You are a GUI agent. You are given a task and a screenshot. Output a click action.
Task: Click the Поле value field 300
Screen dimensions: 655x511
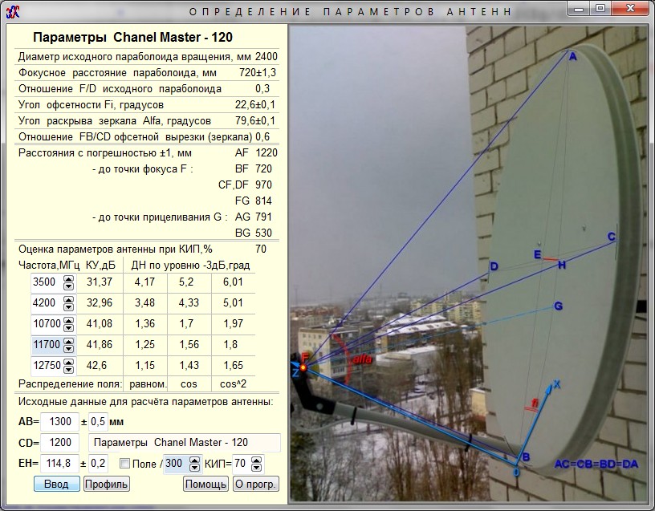[x=177, y=464]
